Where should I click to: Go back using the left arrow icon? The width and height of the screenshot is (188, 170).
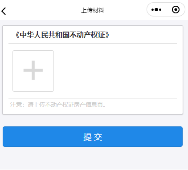4,11
